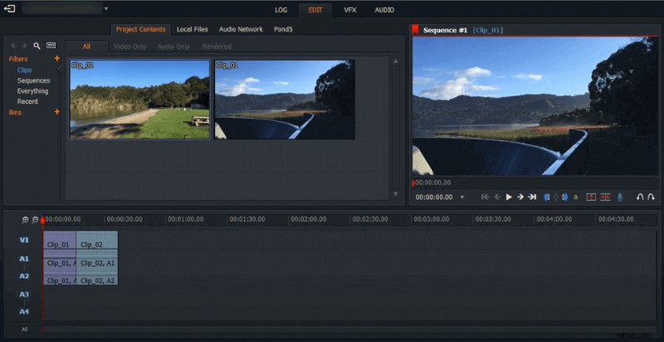664x342 pixels.
Task: Nudge one frame back arrow
Action: click(x=497, y=197)
